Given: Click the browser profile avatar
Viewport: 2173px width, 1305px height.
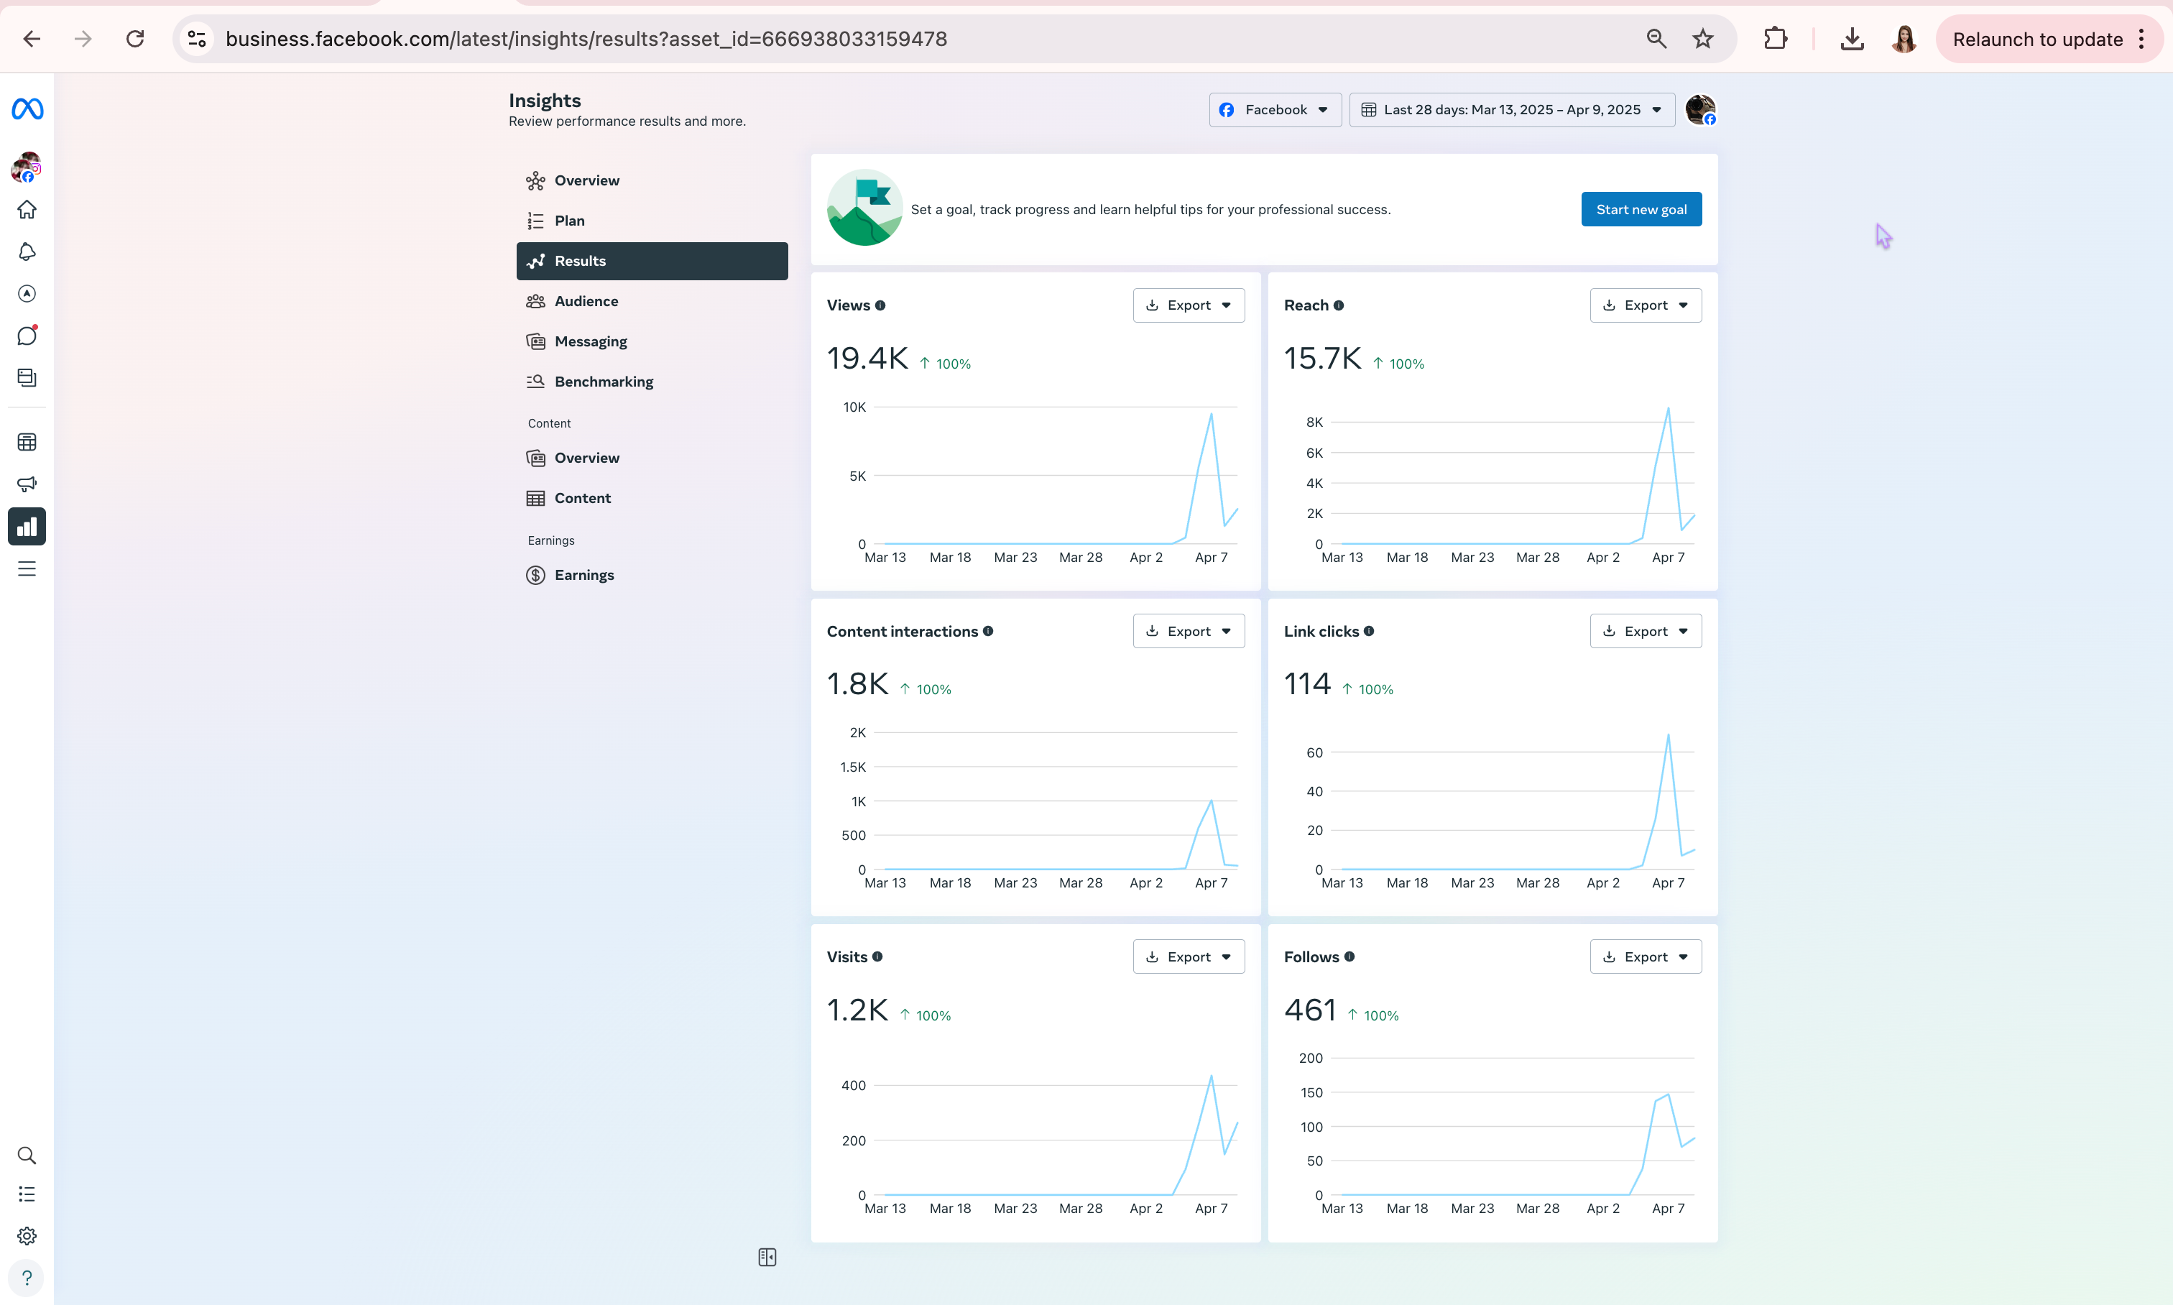Looking at the screenshot, I should pyautogui.click(x=1904, y=39).
